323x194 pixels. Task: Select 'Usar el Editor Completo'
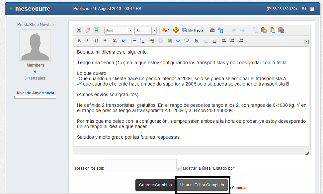202,185
